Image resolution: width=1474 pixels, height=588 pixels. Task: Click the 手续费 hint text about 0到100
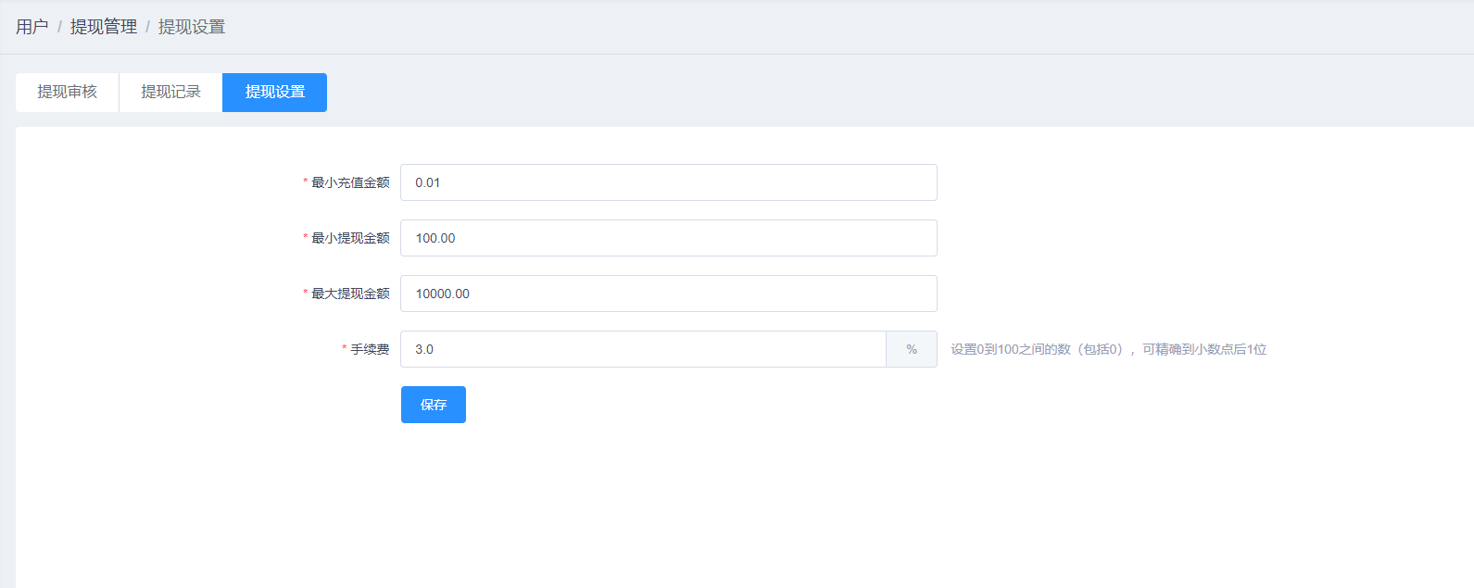(1108, 349)
